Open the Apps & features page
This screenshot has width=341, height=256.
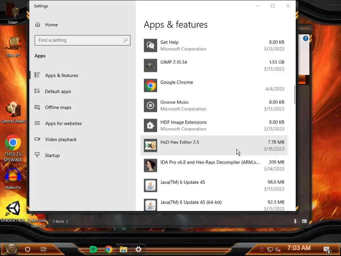pos(83,75)
